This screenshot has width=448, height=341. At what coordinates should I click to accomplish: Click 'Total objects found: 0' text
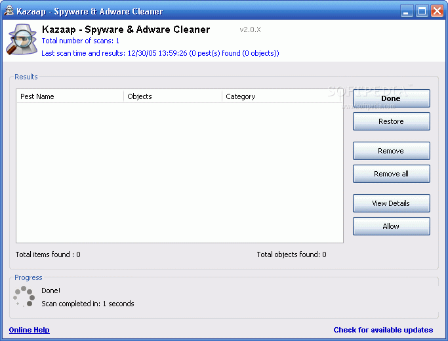[x=291, y=254]
